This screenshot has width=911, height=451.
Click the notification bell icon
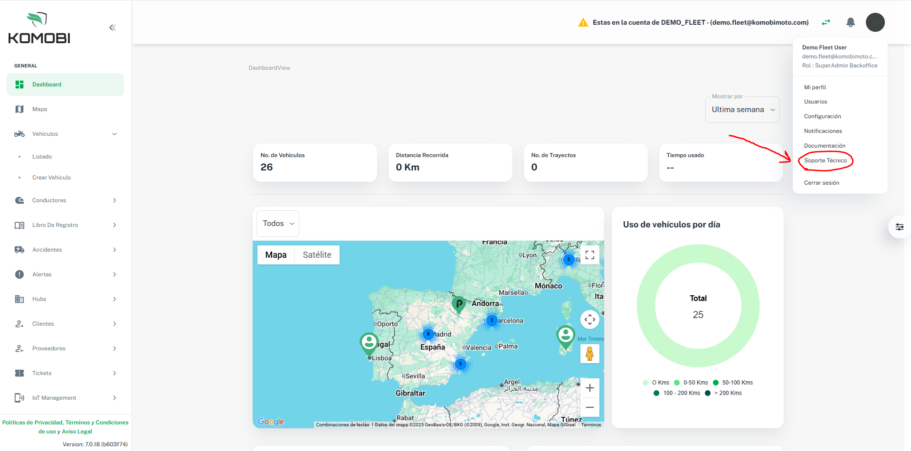(x=850, y=22)
